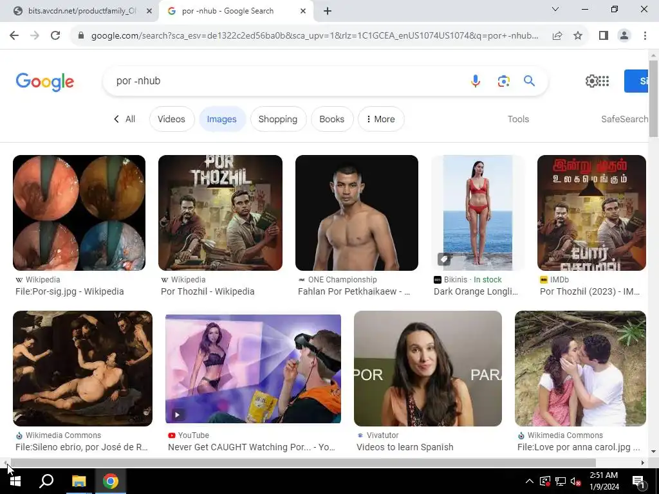Start voice search with microphone icon
659x494 pixels.
[x=476, y=80]
